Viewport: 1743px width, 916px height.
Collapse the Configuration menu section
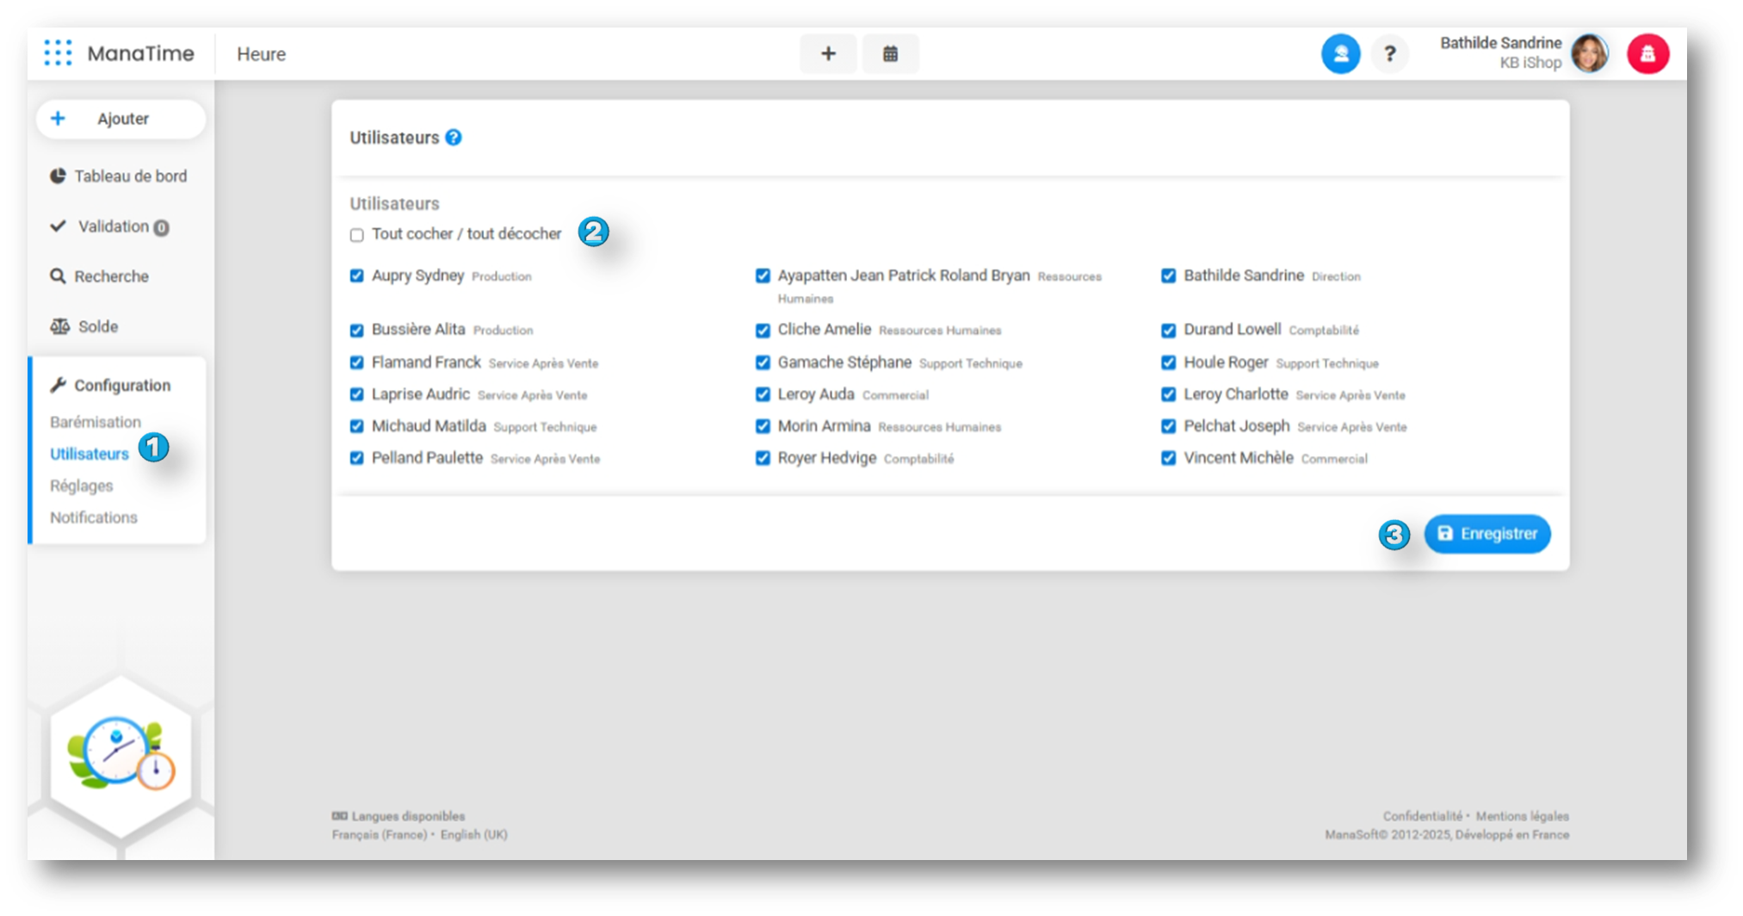pos(121,386)
